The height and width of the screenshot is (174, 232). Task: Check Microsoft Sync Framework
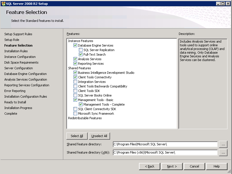click(x=75, y=113)
